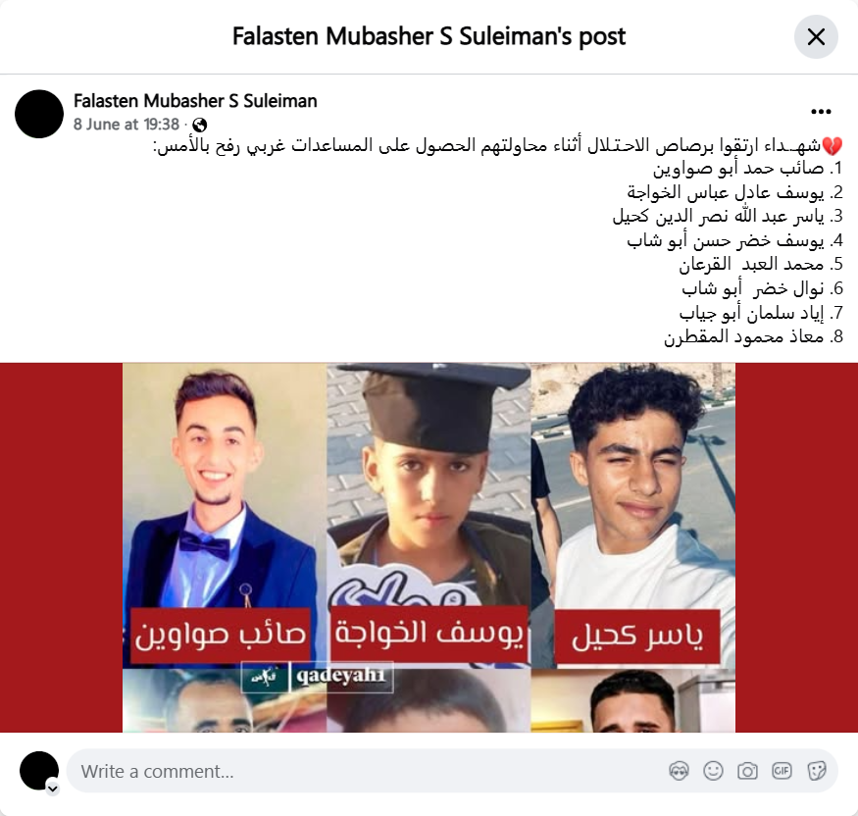Open Falasten Mubasher S Suleiman's profile name

(x=195, y=101)
